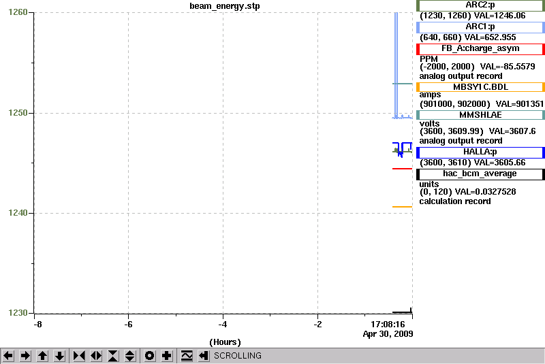Click the 1230 y-axis label
Viewport: 545px width, 364px height.
coord(18,313)
